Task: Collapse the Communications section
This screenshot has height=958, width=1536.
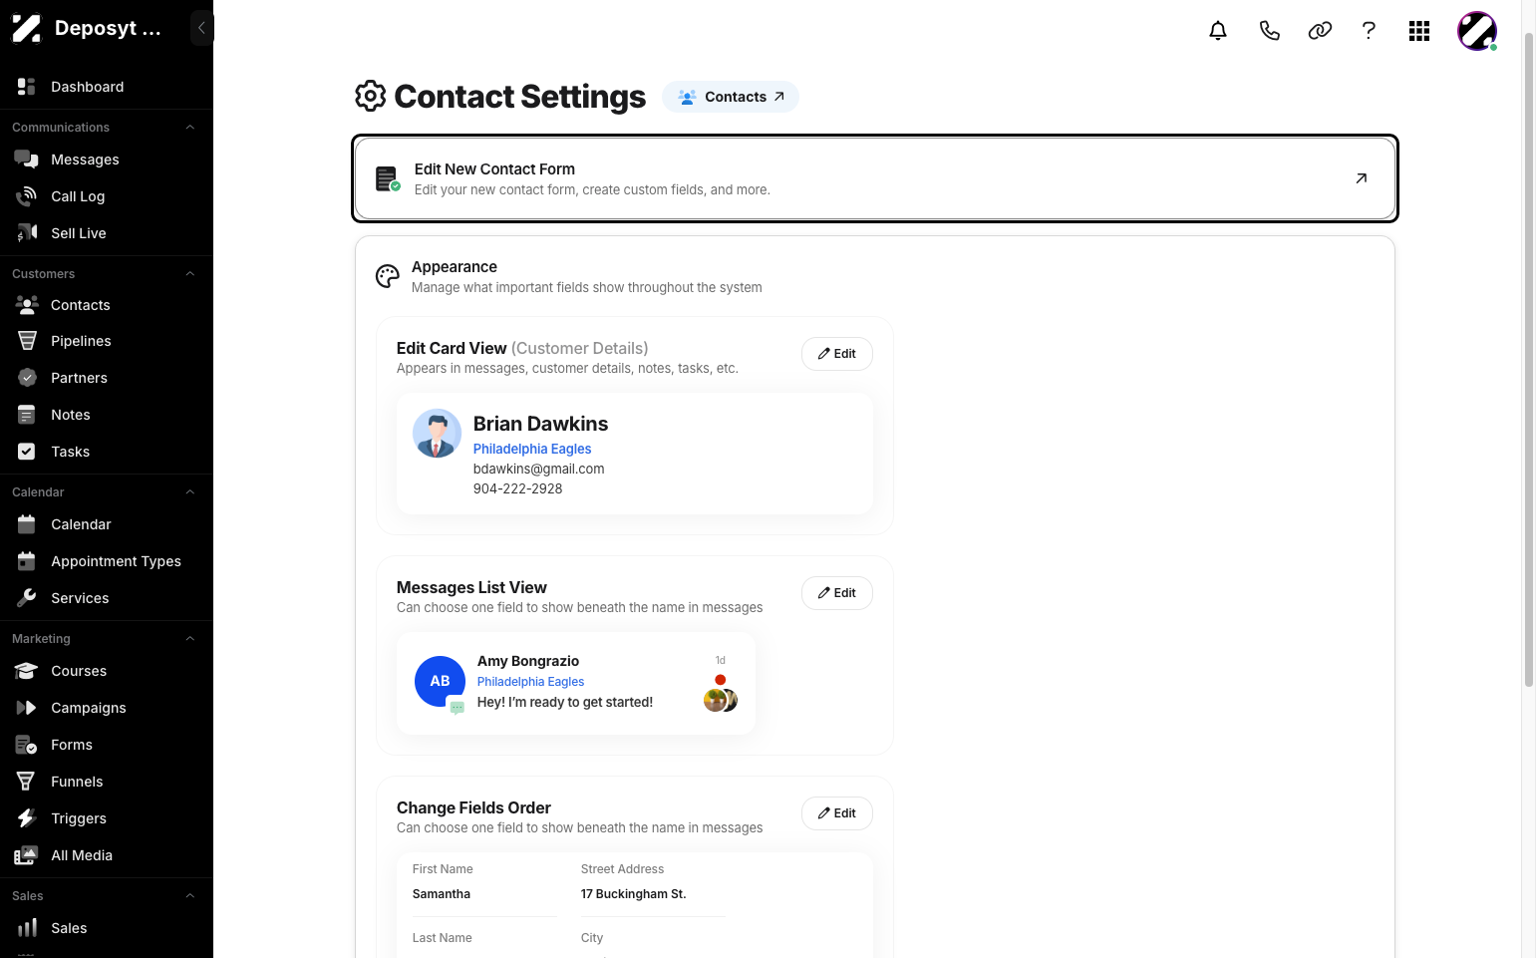Action: click(189, 128)
